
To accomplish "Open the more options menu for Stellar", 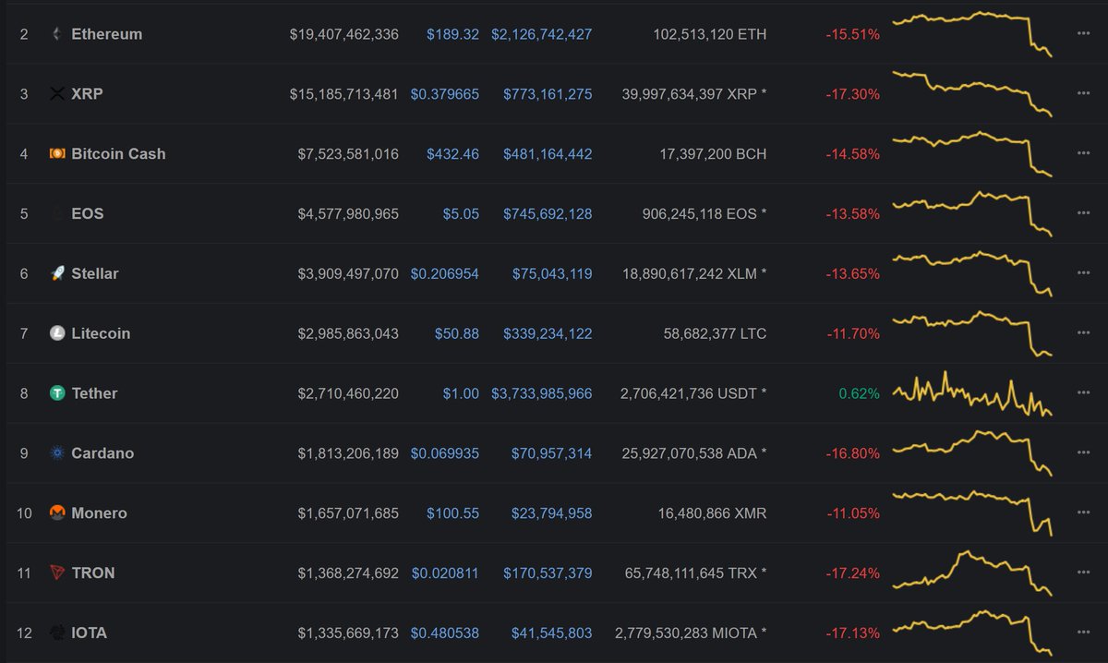I will pyautogui.click(x=1083, y=273).
